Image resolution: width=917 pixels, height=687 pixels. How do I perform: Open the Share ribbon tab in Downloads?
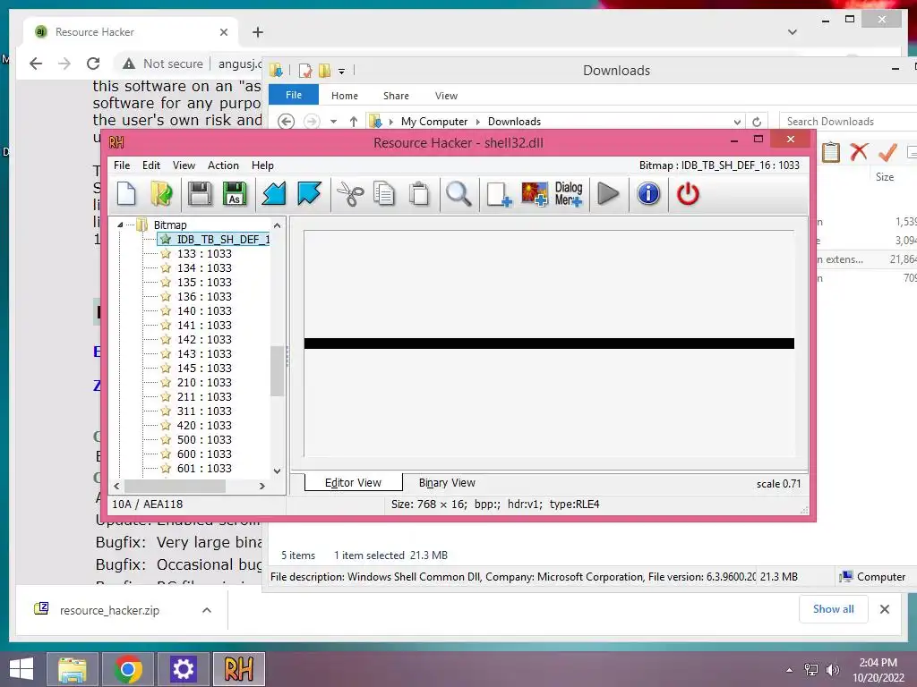point(396,96)
